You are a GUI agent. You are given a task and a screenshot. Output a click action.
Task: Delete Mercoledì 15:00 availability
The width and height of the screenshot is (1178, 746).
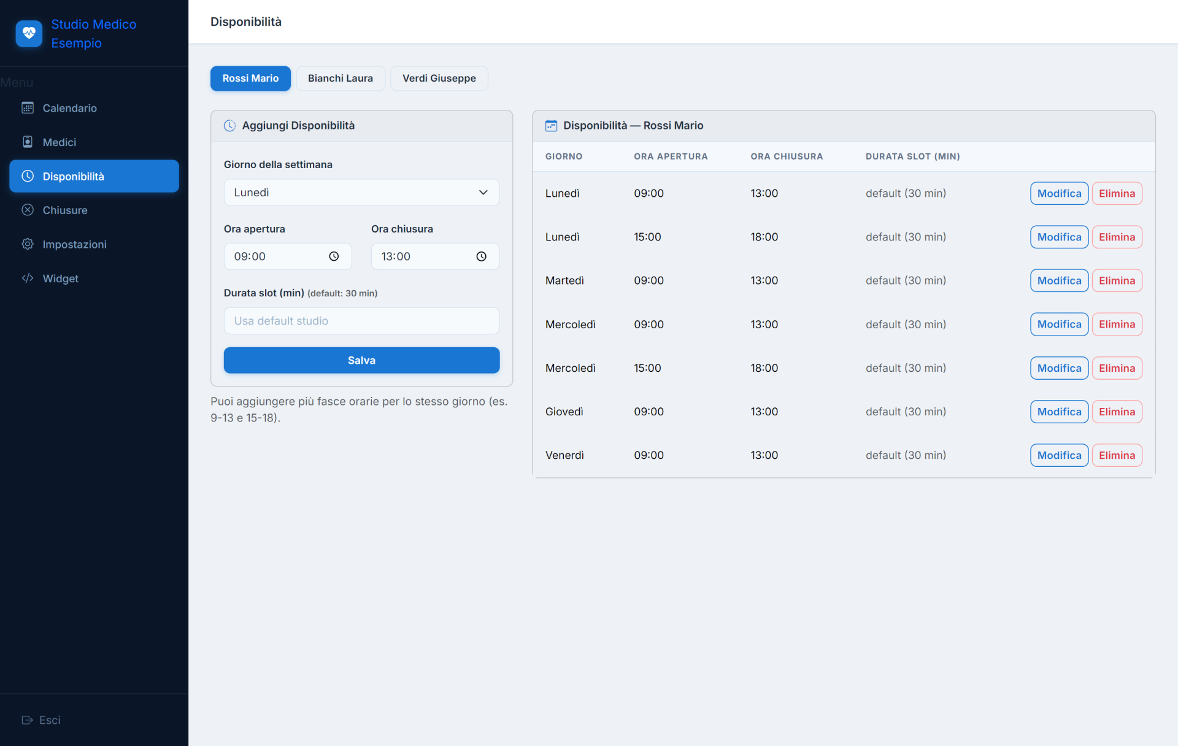click(x=1117, y=368)
